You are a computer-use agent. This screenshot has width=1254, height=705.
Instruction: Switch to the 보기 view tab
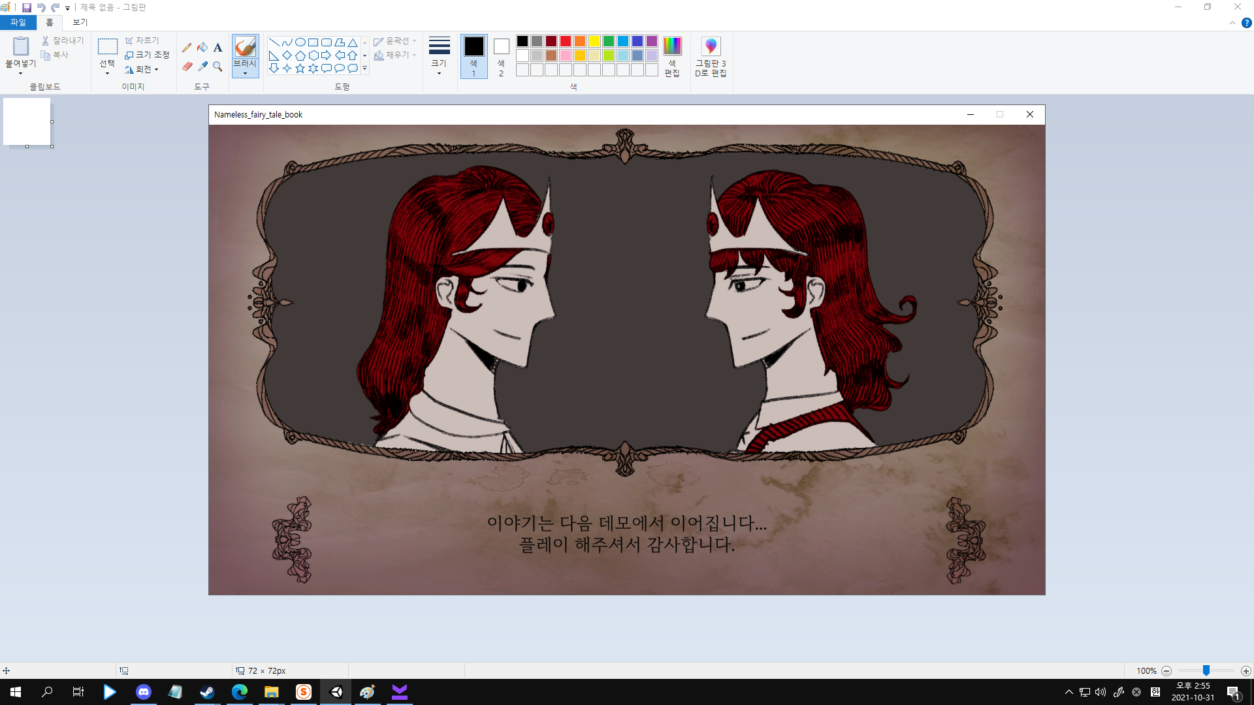80,22
